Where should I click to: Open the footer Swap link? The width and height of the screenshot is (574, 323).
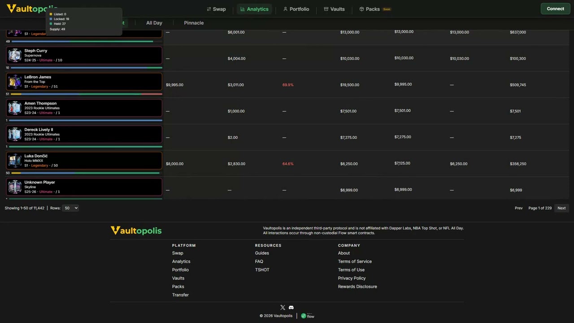(x=178, y=253)
